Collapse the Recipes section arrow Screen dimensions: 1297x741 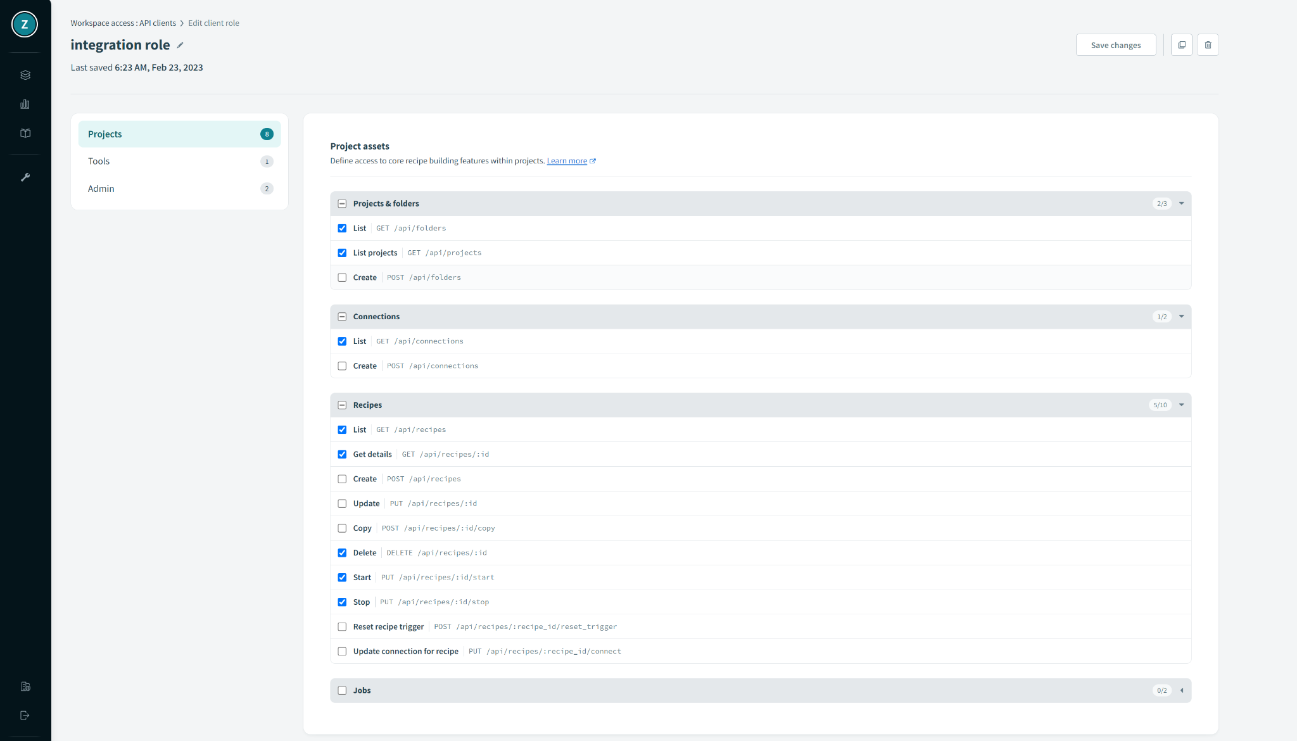(1181, 405)
